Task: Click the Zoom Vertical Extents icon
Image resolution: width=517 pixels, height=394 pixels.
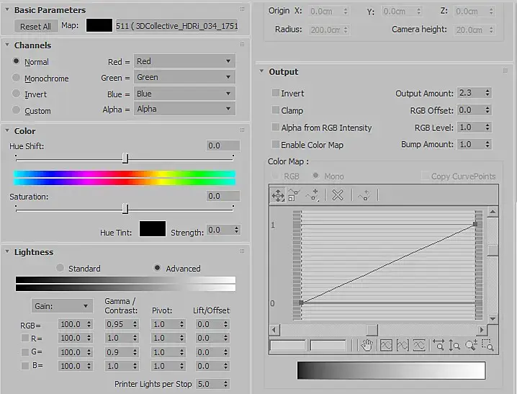Action: click(419, 345)
